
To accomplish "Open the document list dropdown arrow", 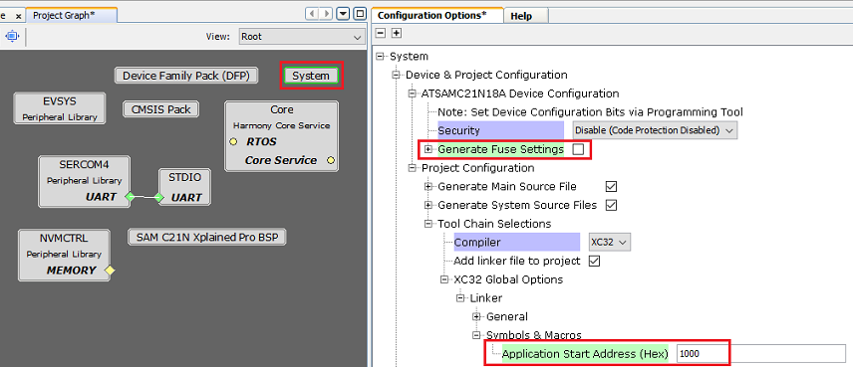I will pos(343,14).
